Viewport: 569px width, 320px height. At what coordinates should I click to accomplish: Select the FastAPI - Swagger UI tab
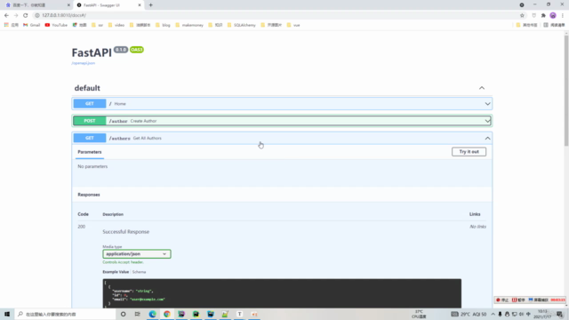pyautogui.click(x=108, y=5)
